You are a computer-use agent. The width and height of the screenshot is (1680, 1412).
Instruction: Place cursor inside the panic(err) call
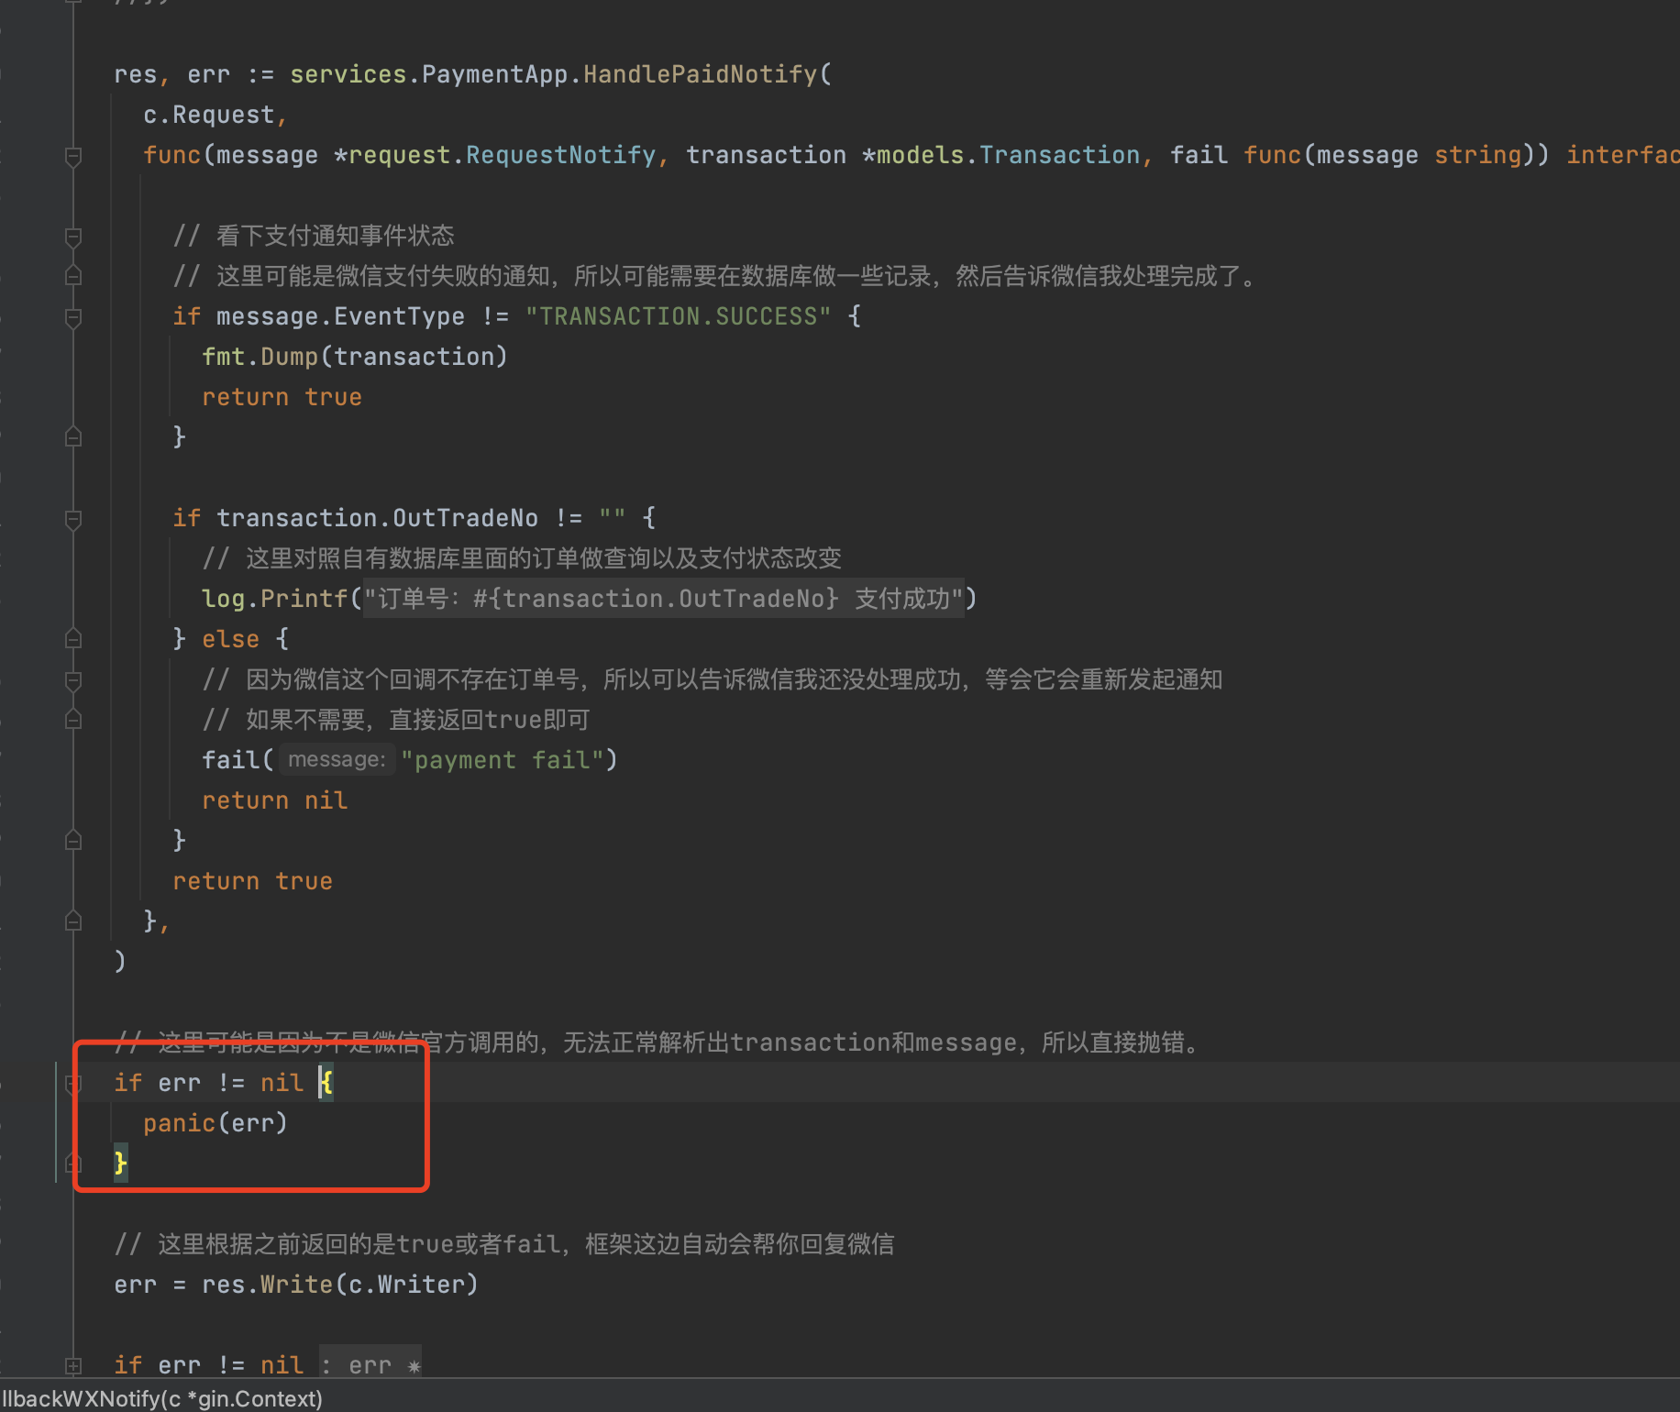(x=216, y=1122)
